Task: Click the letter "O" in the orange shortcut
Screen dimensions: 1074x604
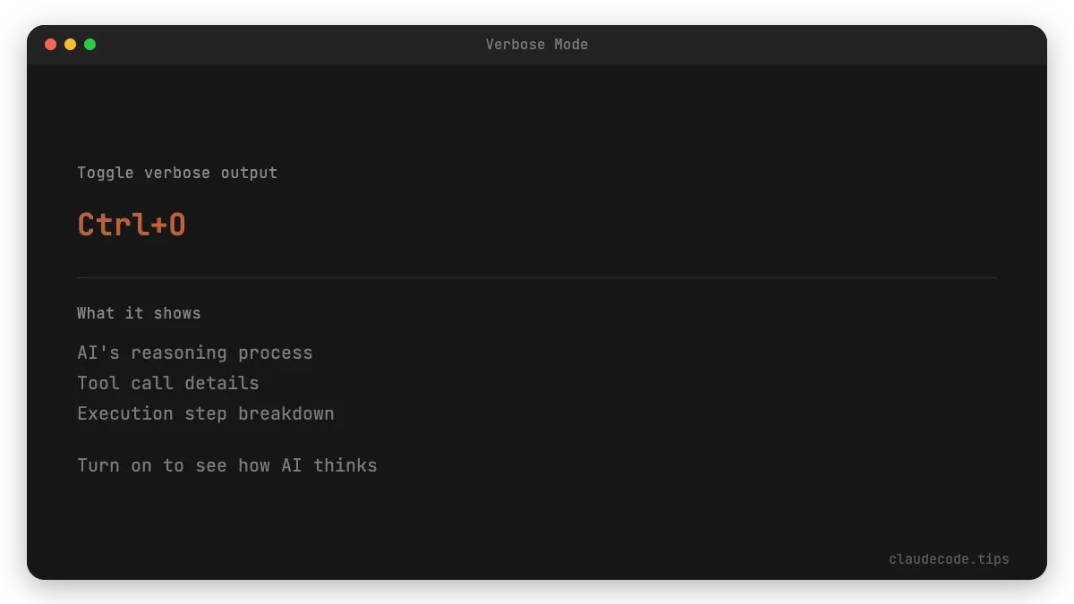Action: click(176, 225)
